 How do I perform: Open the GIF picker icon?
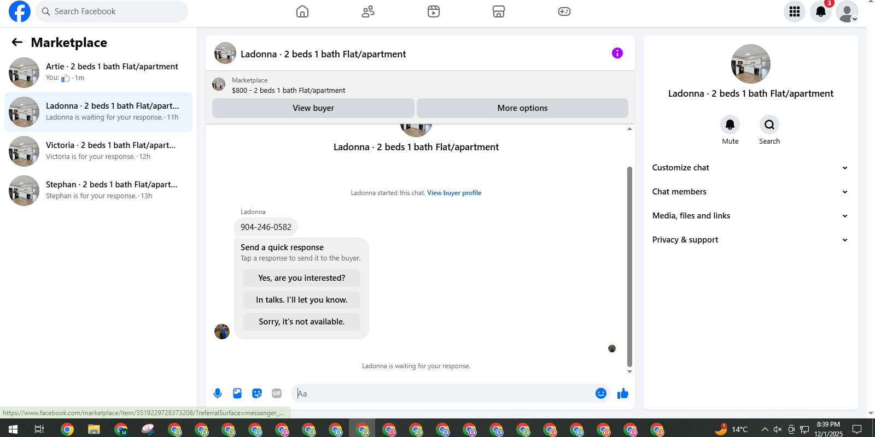(277, 393)
